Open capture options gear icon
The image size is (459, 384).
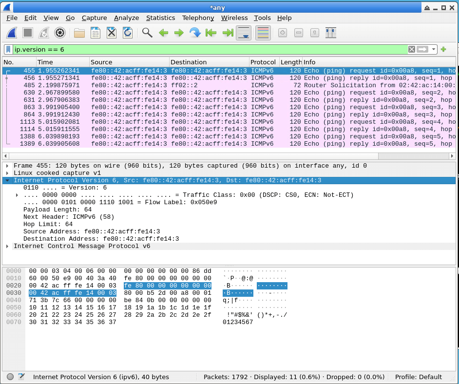point(60,33)
